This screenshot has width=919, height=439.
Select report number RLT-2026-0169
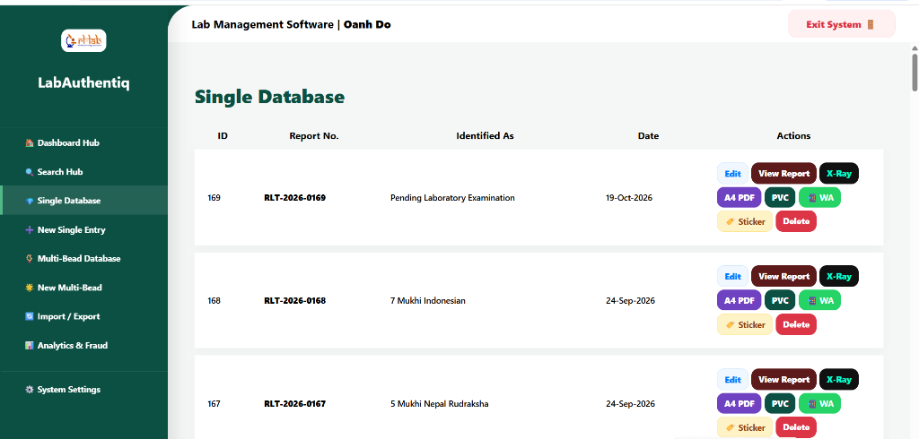pos(294,198)
